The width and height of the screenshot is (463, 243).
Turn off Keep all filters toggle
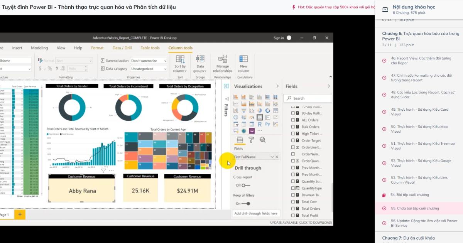245,204
